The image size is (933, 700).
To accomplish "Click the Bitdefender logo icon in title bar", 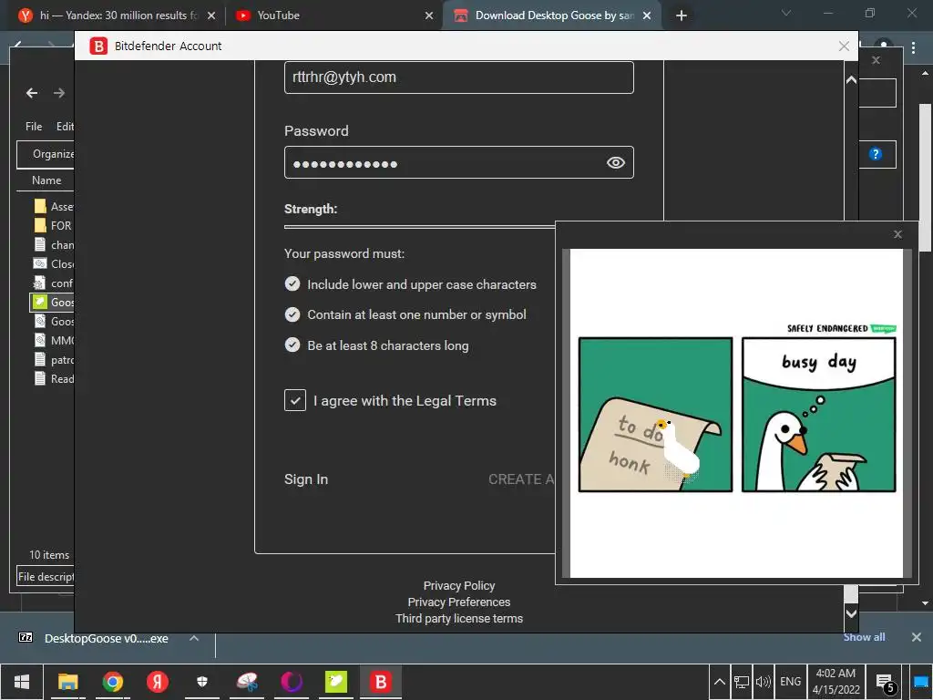I will (x=98, y=46).
